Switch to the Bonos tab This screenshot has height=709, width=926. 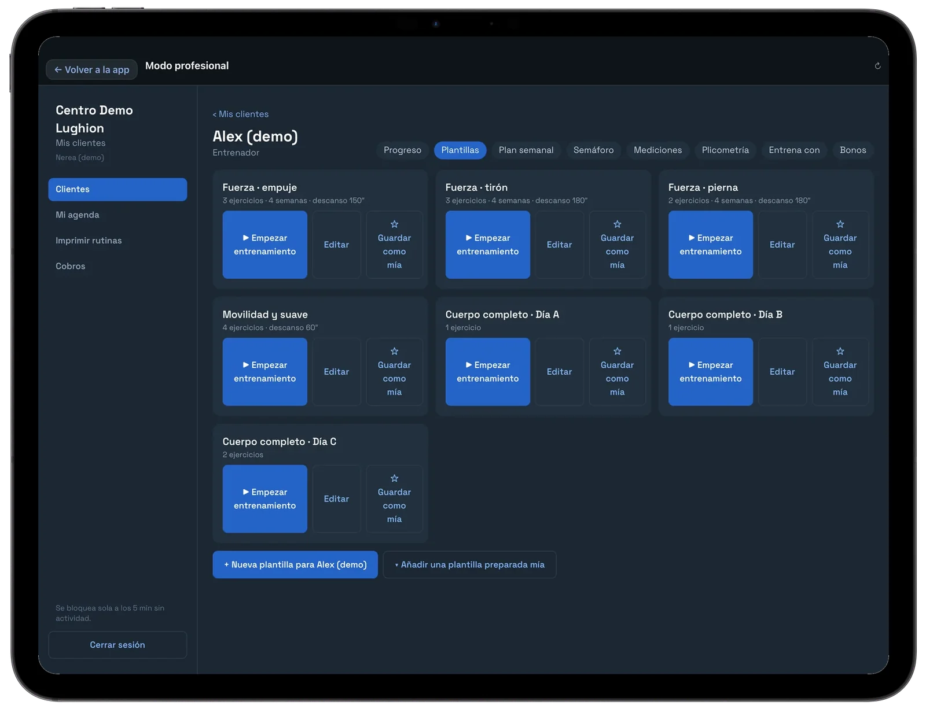pos(853,150)
